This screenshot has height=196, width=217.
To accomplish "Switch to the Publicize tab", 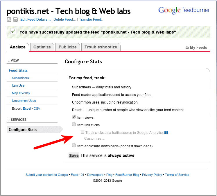I will (x=68, y=47).
